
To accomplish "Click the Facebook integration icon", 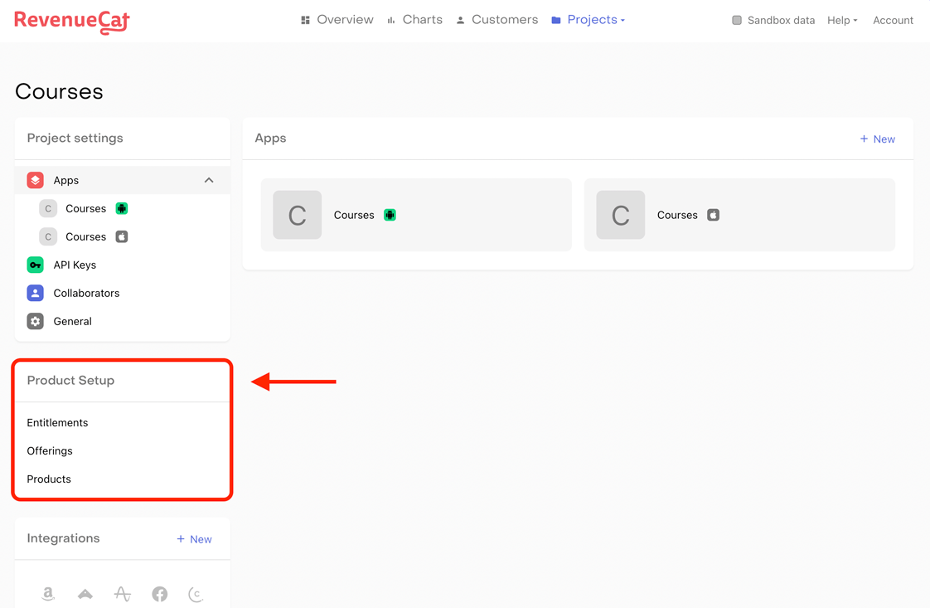I will [x=159, y=593].
